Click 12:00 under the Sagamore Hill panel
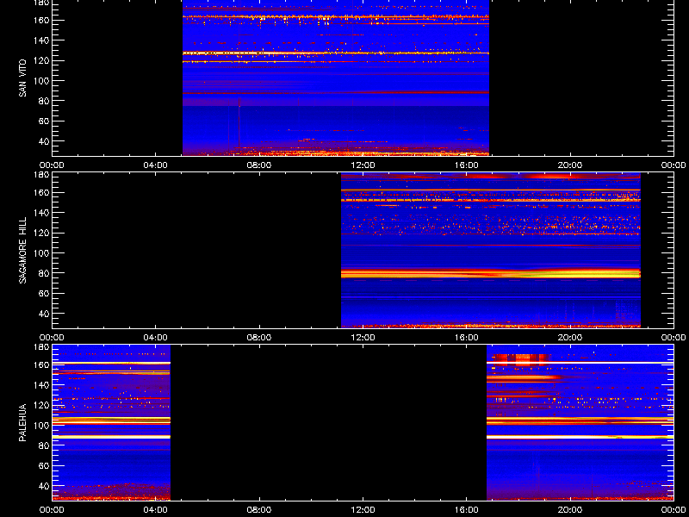 (363, 338)
